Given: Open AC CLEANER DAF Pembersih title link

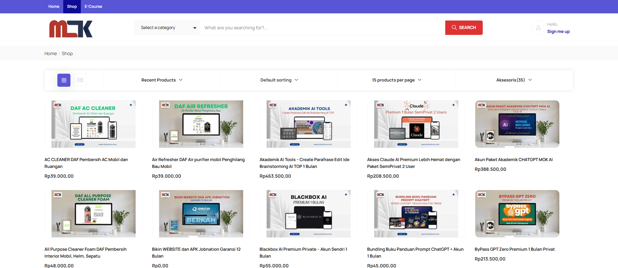Looking at the screenshot, I should click(86, 163).
